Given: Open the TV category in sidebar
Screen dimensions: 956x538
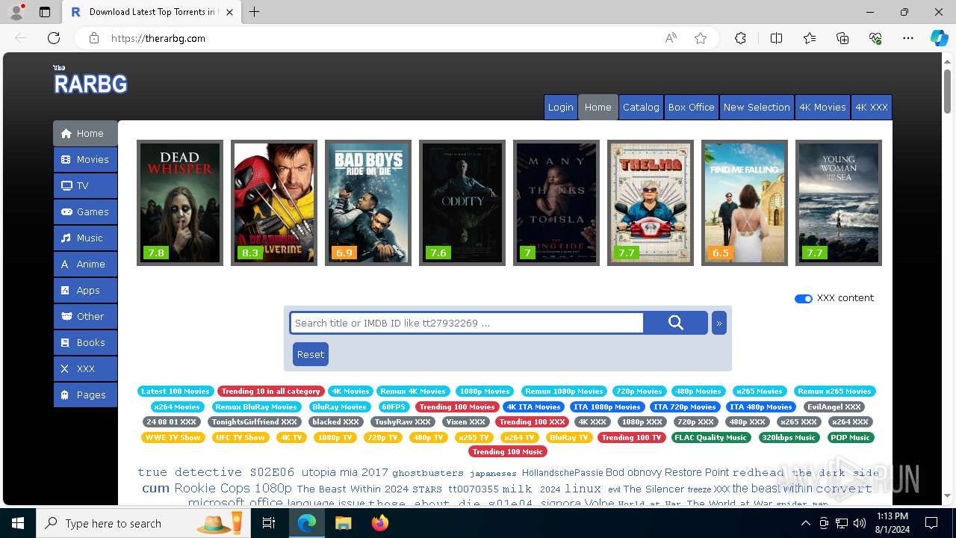Looking at the screenshot, I should pos(85,185).
